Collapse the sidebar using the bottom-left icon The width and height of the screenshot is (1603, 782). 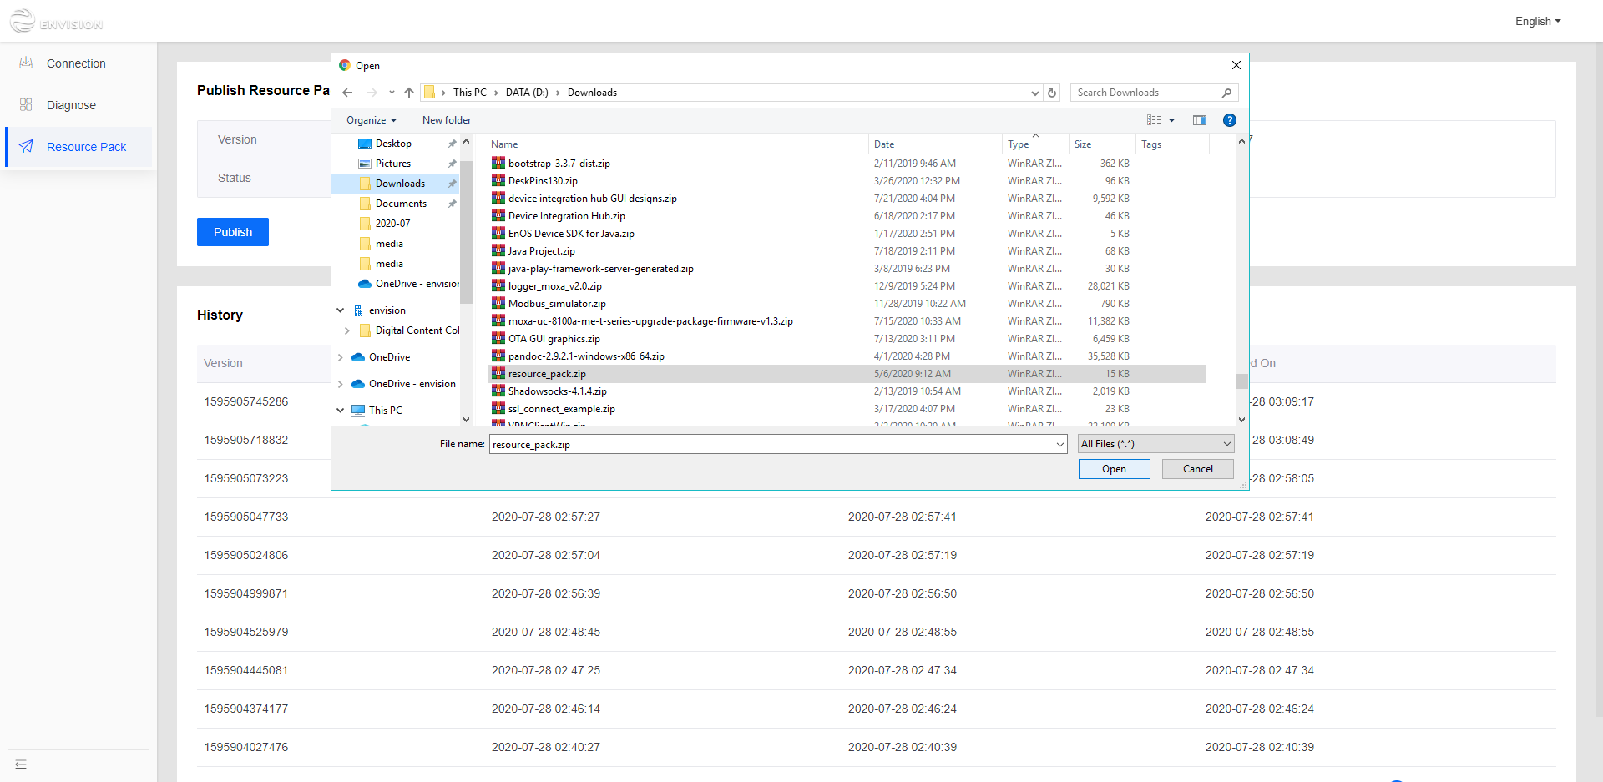coord(21,764)
